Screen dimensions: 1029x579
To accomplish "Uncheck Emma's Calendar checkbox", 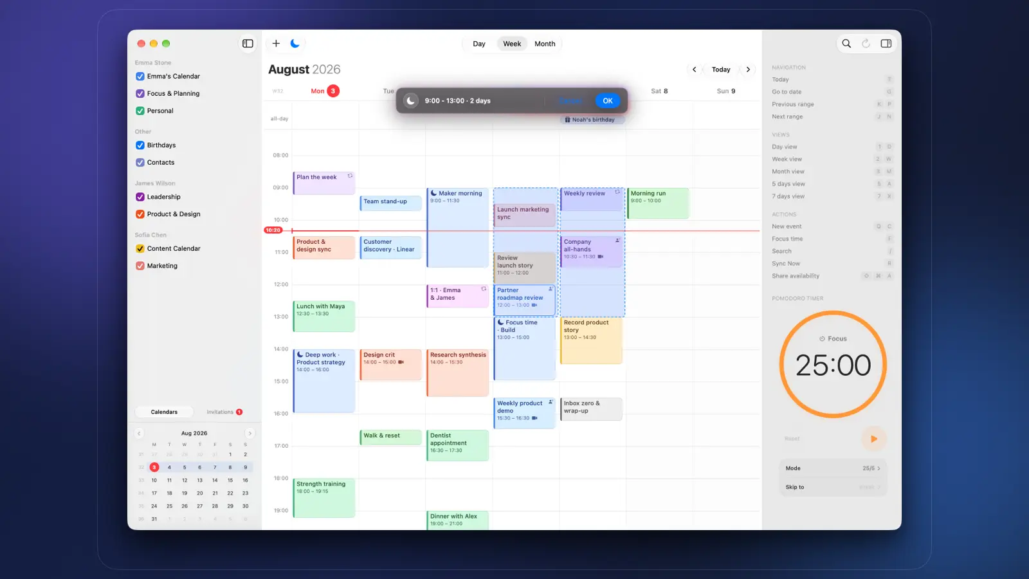I will [x=140, y=76].
